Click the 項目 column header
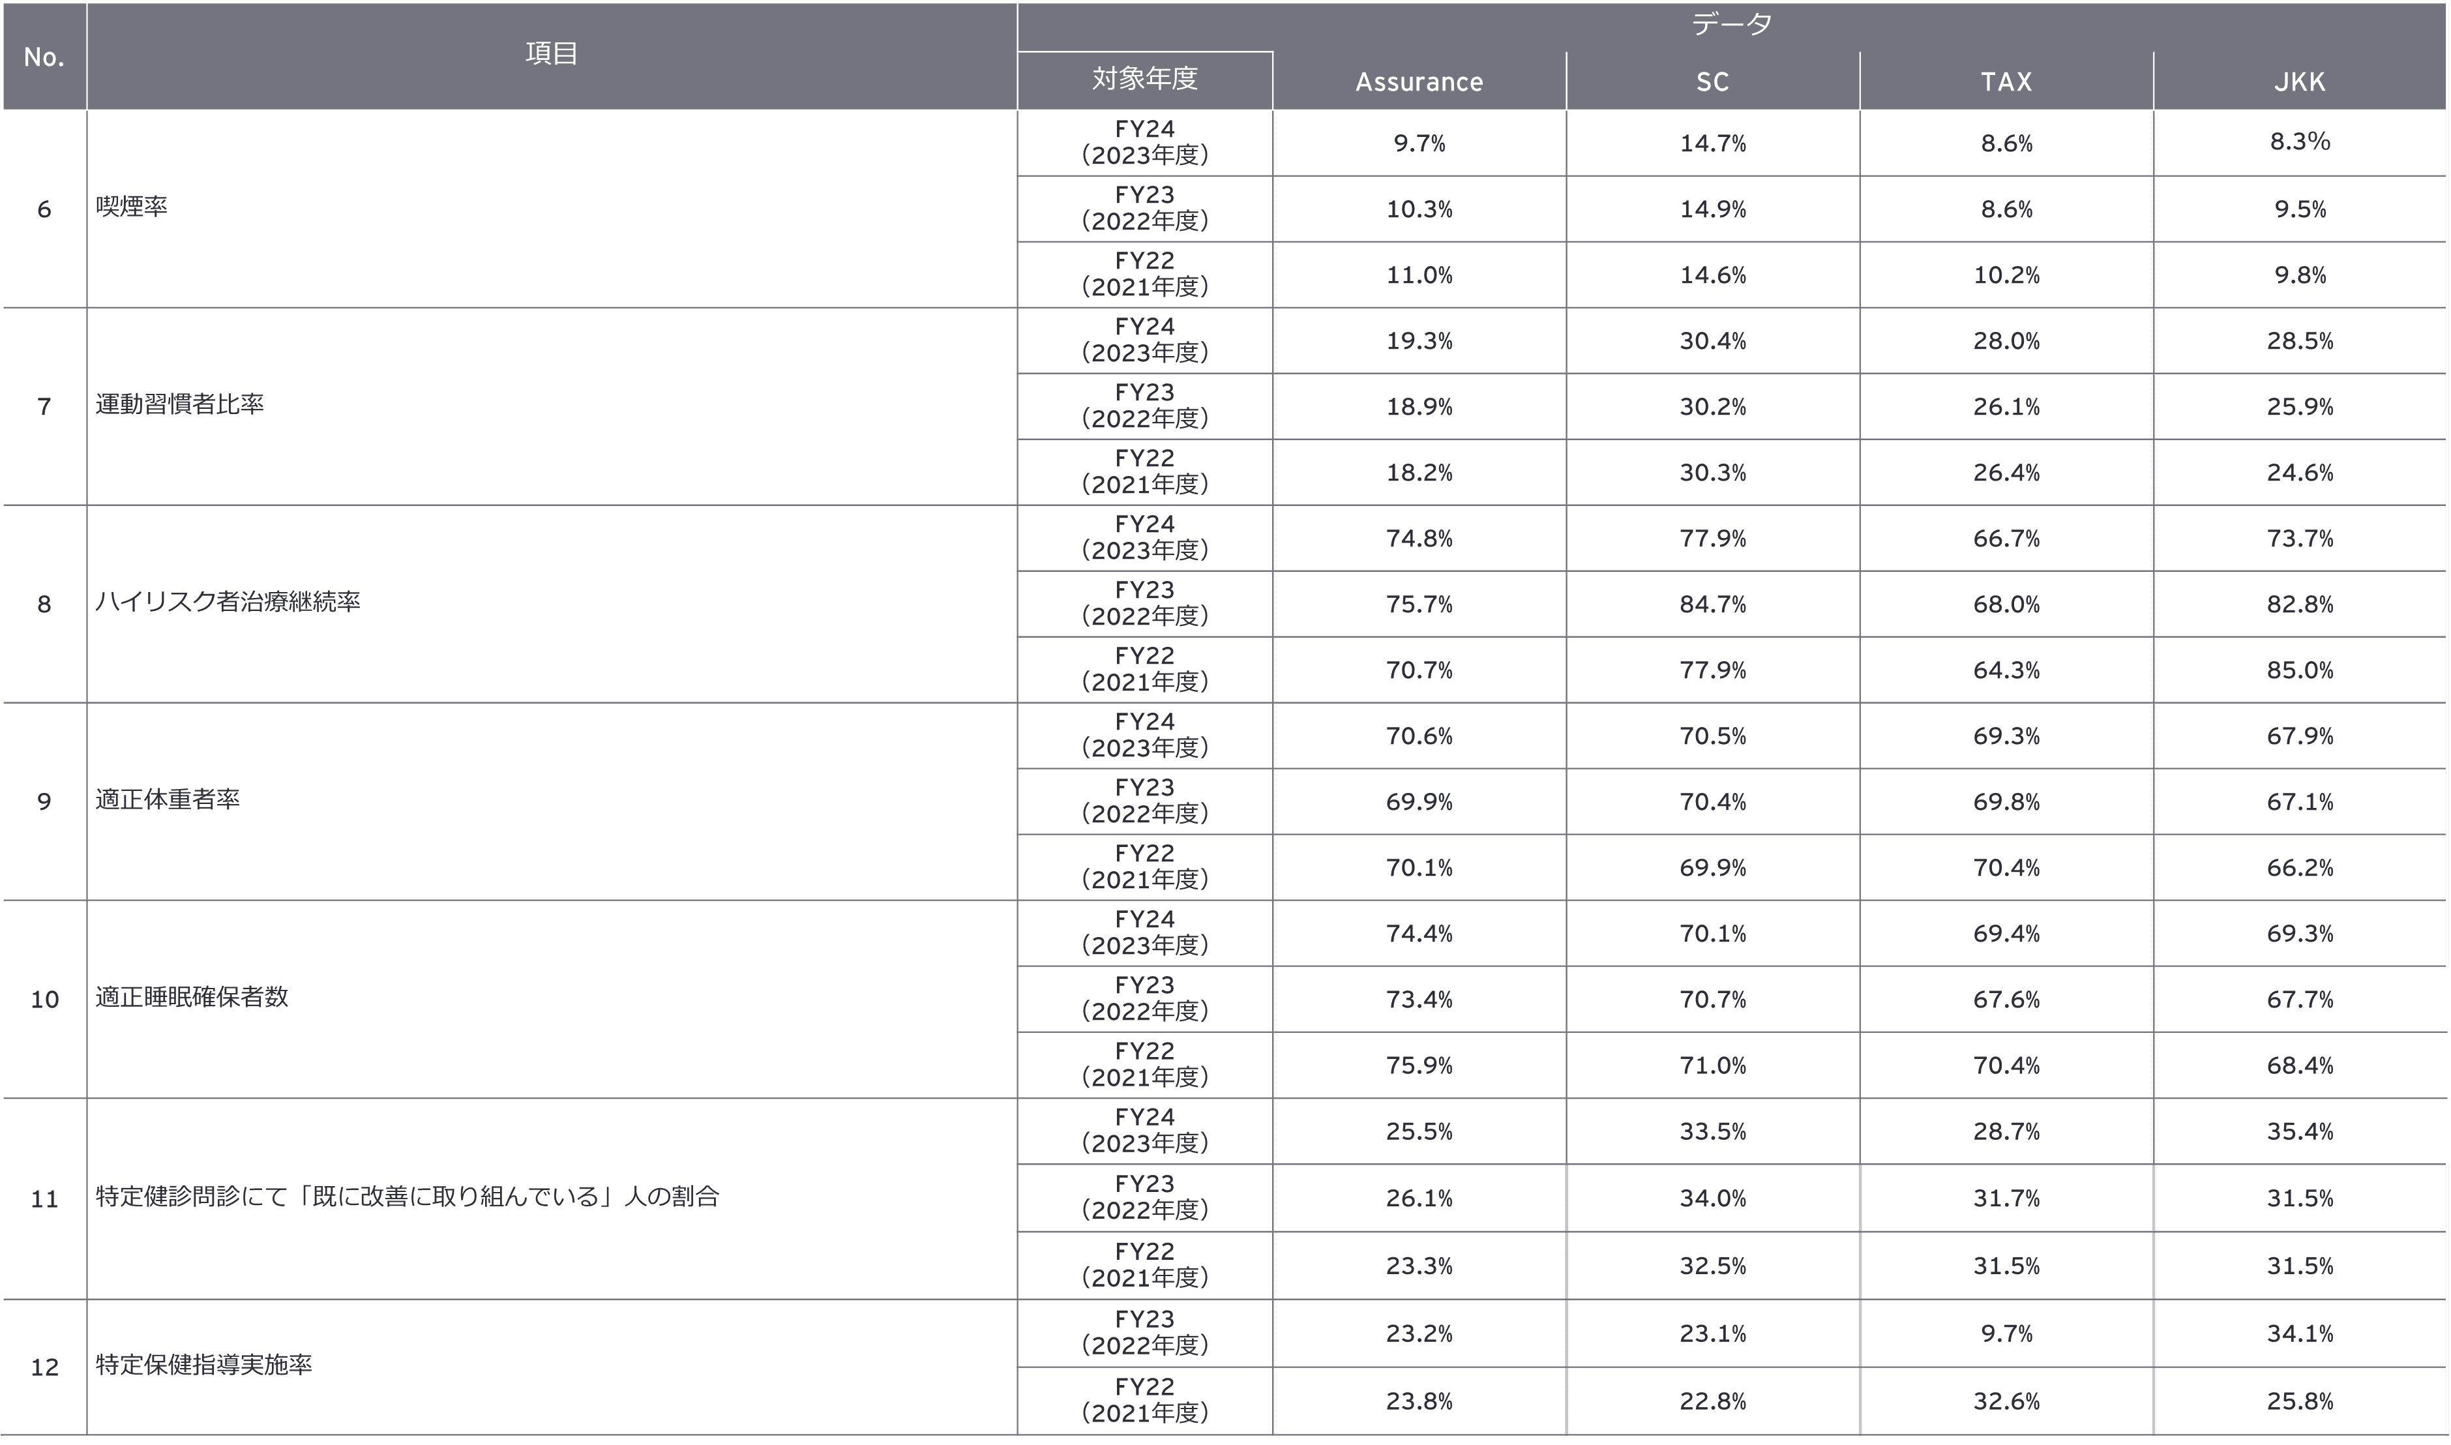This screenshot has width=2451, height=1445. point(551,55)
